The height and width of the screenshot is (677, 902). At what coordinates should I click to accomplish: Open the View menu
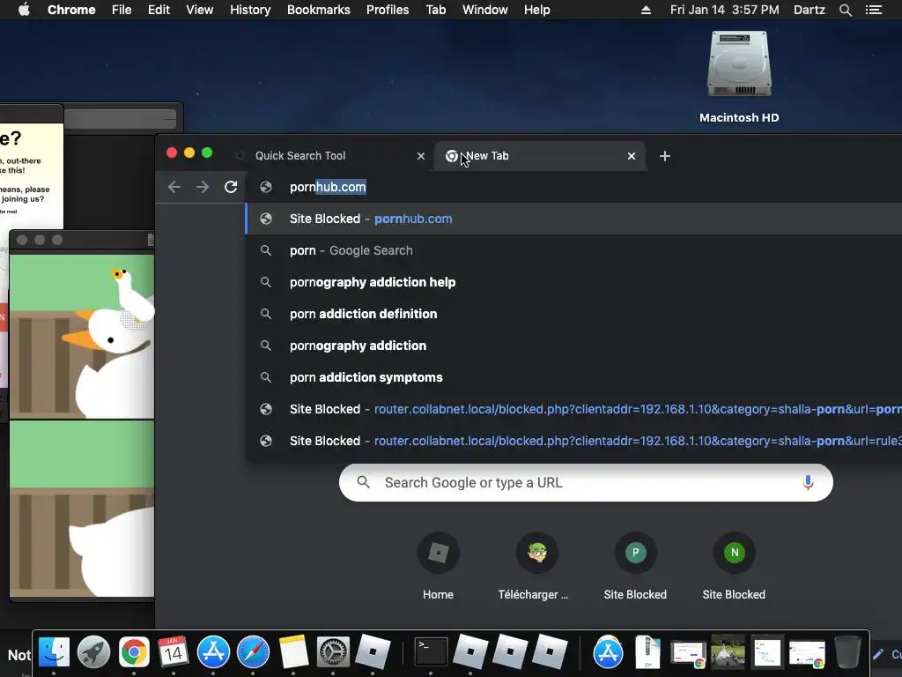pos(200,10)
